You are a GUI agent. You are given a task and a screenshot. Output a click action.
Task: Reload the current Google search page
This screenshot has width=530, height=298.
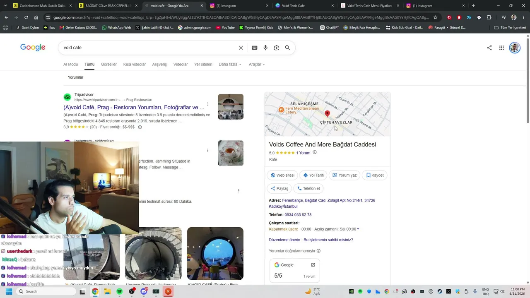pos(26,17)
